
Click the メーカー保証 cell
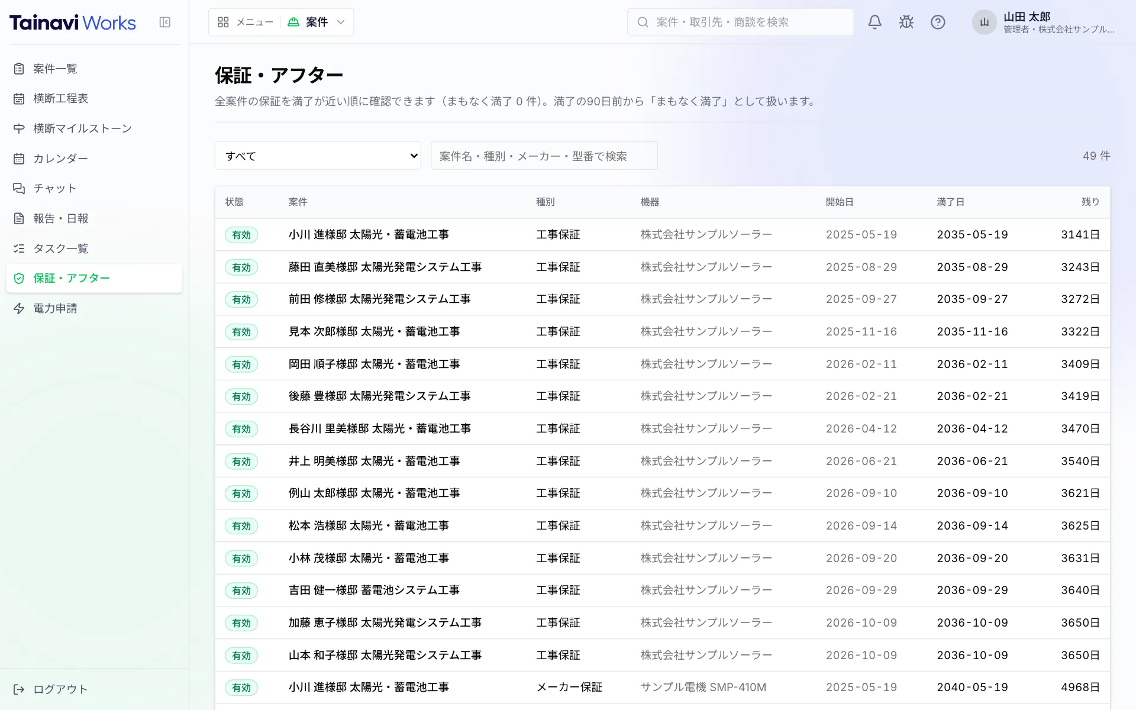569,688
